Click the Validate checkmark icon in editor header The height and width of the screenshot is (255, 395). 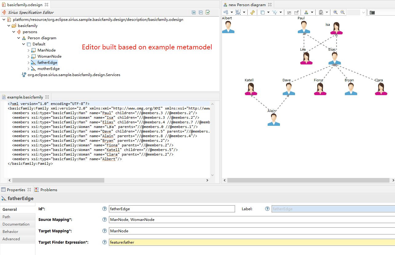pyautogui.click(x=208, y=12)
